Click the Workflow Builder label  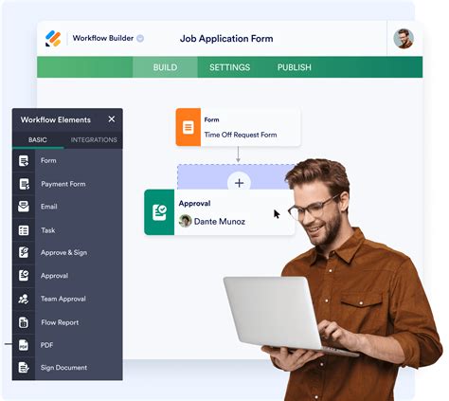pyautogui.click(x=103, y=38)
